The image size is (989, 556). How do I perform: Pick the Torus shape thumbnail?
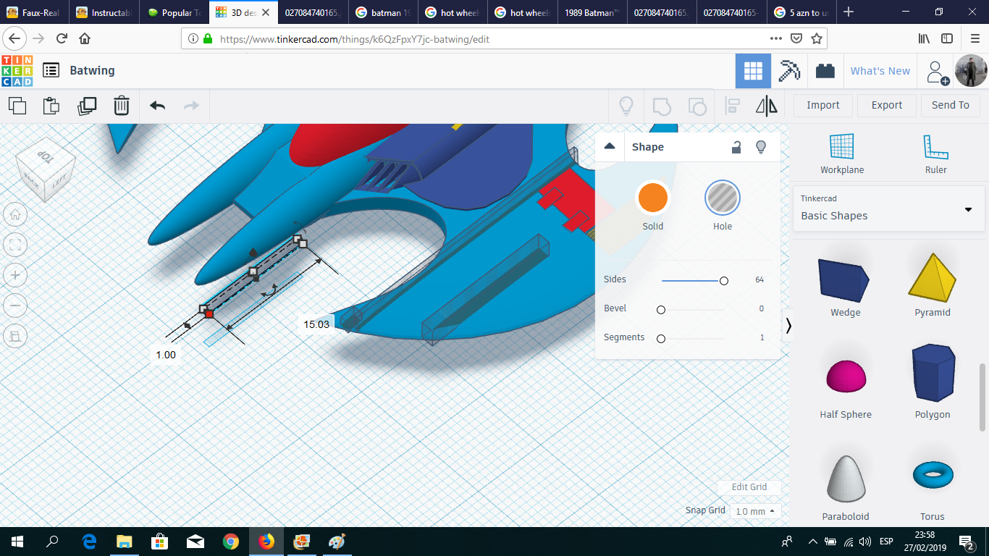(933, 475)
